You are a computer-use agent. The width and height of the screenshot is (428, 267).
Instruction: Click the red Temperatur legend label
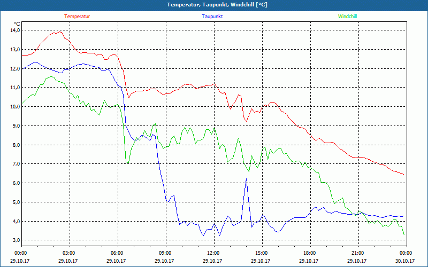coord(77,17)
